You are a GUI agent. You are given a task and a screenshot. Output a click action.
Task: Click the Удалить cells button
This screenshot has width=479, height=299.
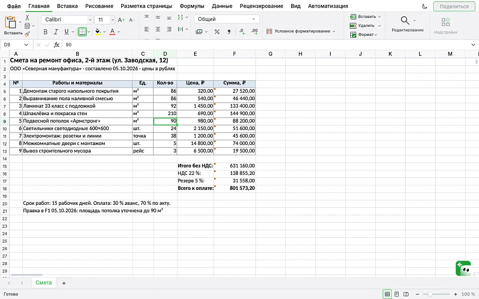(365, 25)
